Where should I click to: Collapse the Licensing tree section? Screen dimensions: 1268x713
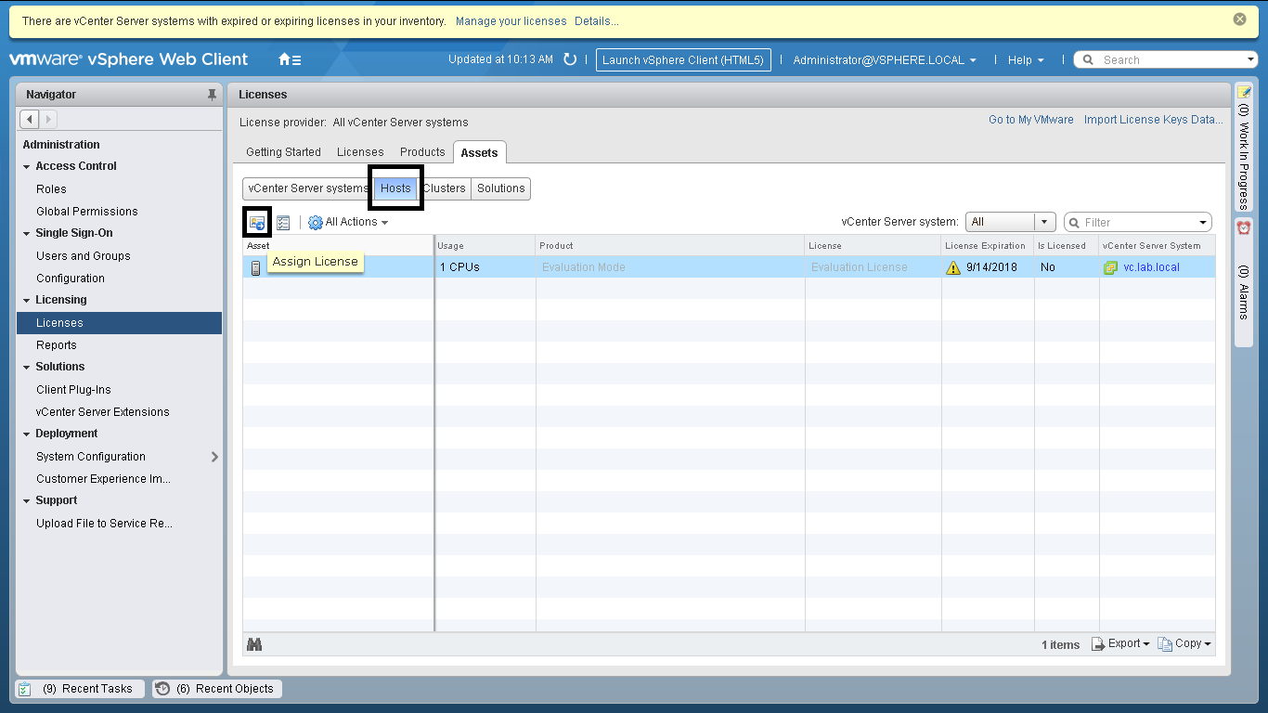coord(27,301)
